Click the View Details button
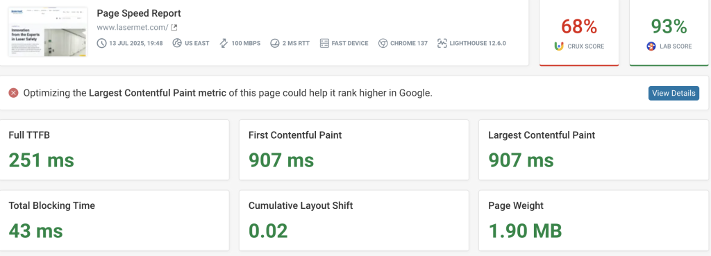 click(x=674, y=94)
